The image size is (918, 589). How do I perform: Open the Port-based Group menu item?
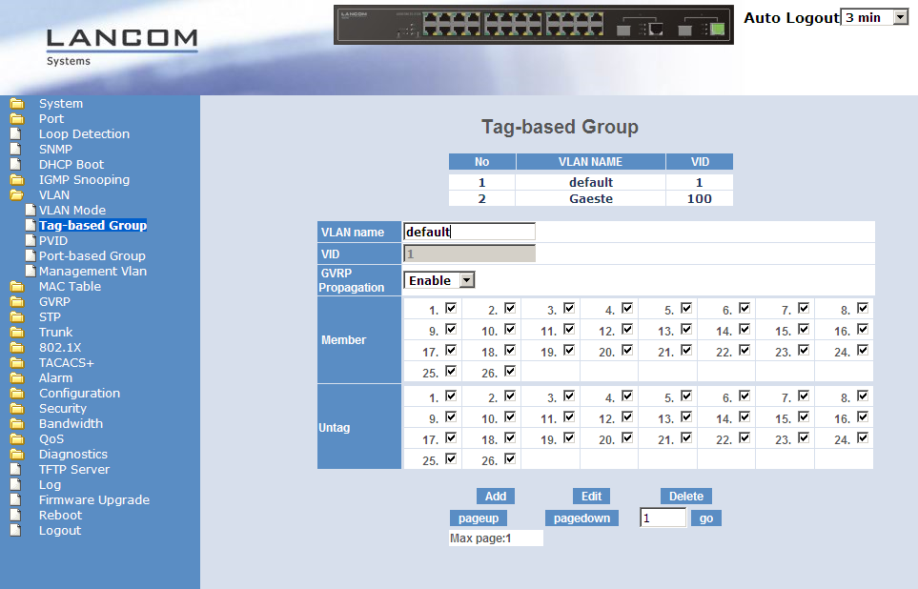(92, 256)
